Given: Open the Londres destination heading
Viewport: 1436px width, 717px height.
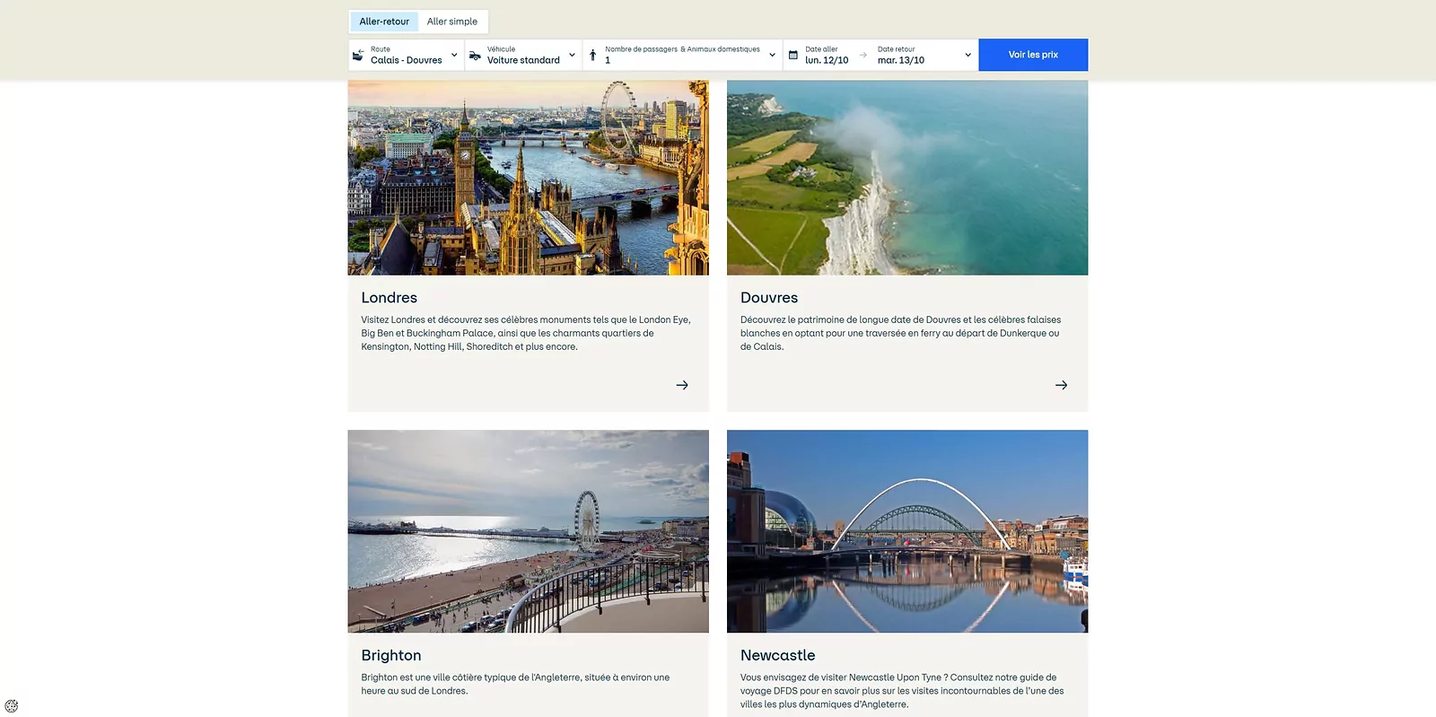Looking at the screenshot, I should pyautogui.click(x=390, y=298).
